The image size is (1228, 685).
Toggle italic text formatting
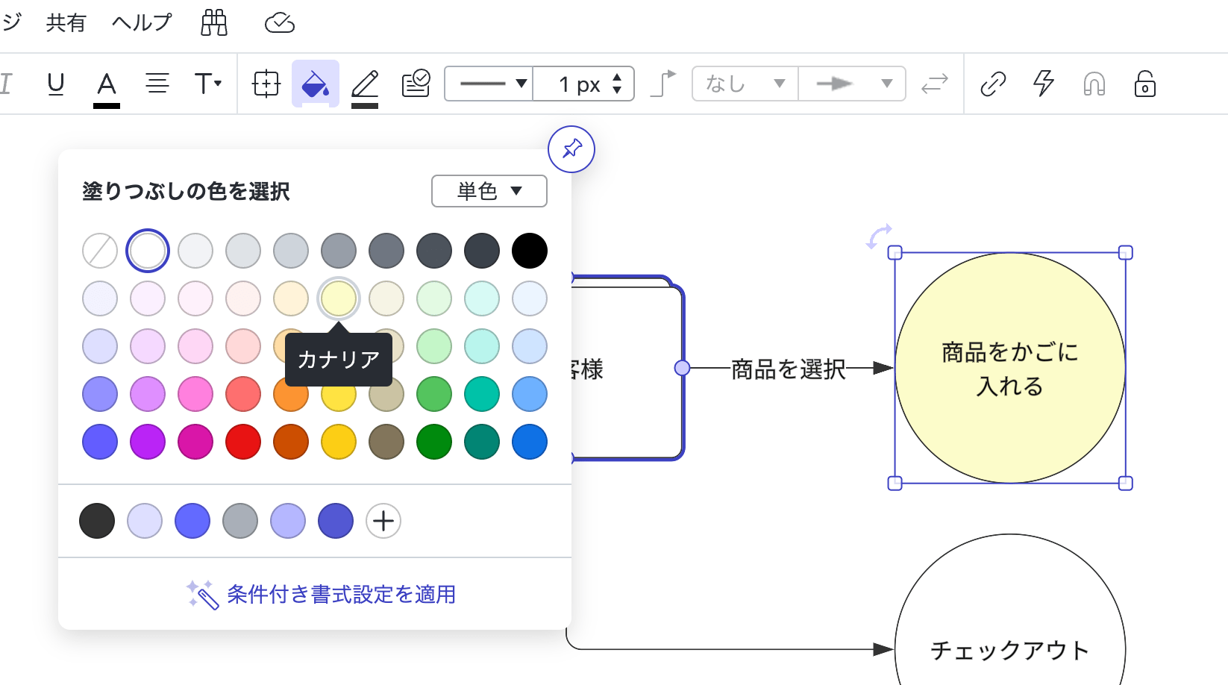click(x=7, y=84)
